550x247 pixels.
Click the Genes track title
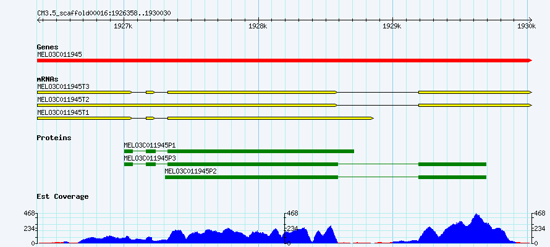click(48, 47)
